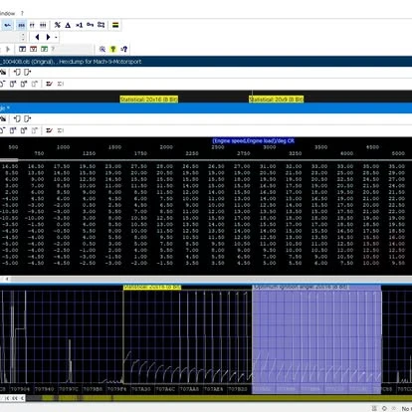Click the yellow lightbulb hint icon
This screenshot has height=412, width=412.
click(x=113, y=49)
